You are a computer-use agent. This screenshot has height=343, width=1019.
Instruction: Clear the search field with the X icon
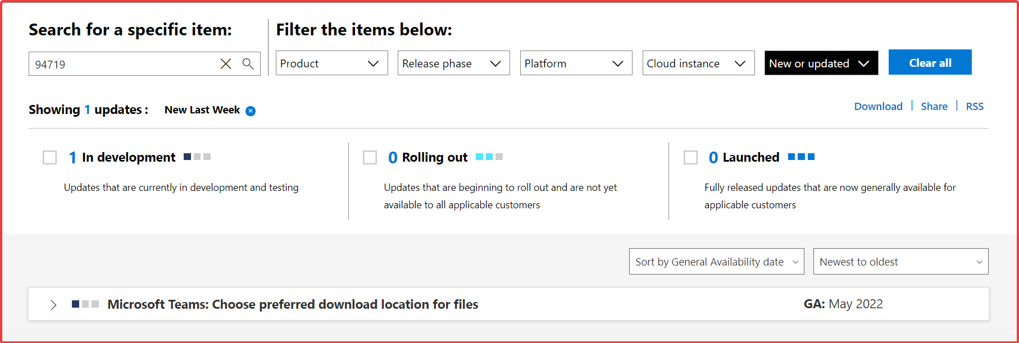226,64
